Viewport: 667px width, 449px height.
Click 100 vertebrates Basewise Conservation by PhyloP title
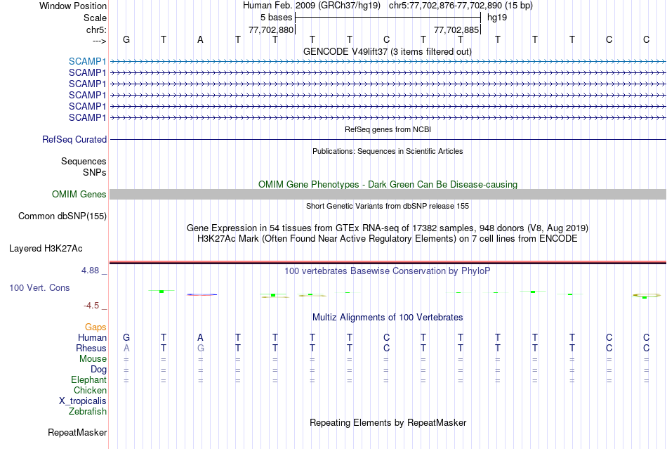click(x=388, y=271)
